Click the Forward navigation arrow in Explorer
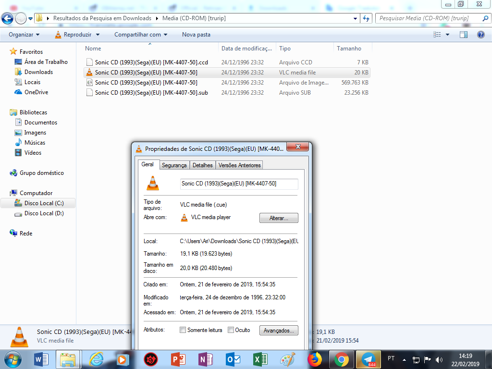Screen dimensions: 492x369 tap(21, 19)
